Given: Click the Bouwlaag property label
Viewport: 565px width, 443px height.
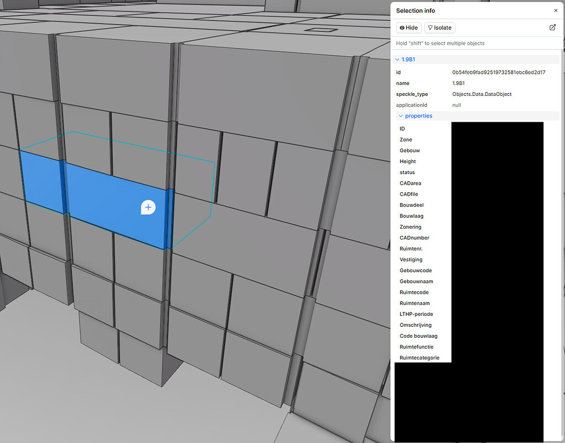Looking at the screenshot, I should (x=412, y=216).
